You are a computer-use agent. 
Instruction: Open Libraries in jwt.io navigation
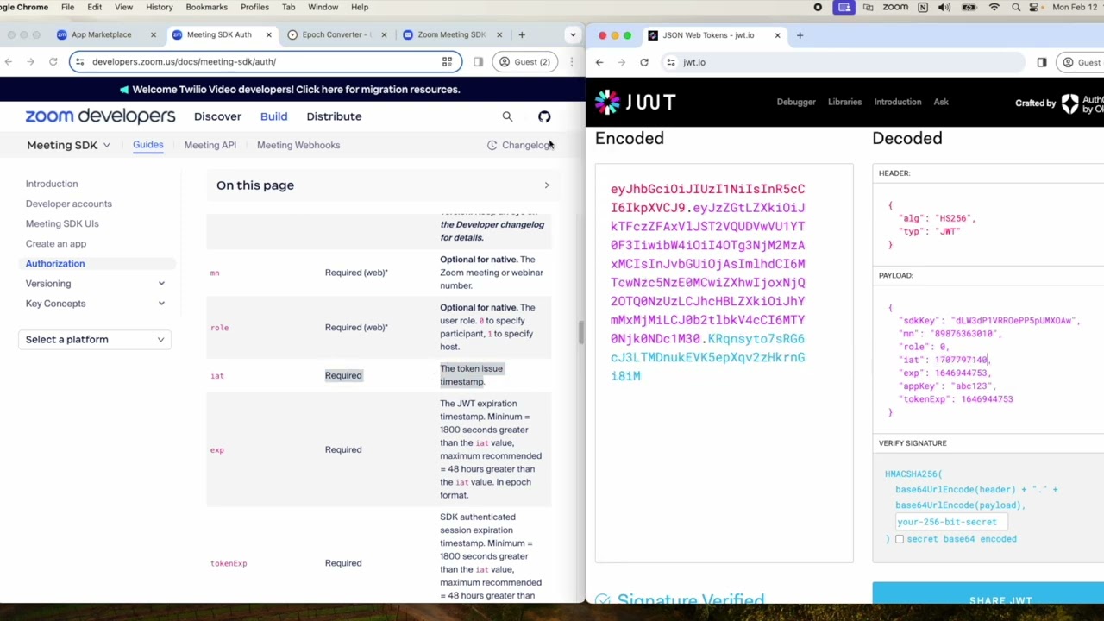tap(844, 102)
